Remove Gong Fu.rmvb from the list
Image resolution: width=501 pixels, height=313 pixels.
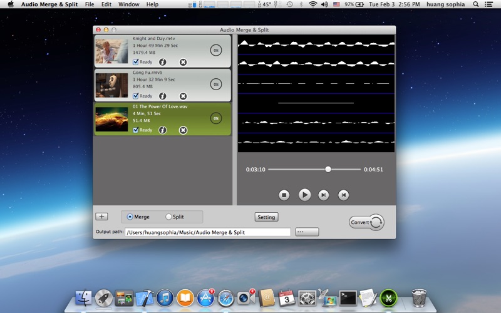click(x=183, y=96)
